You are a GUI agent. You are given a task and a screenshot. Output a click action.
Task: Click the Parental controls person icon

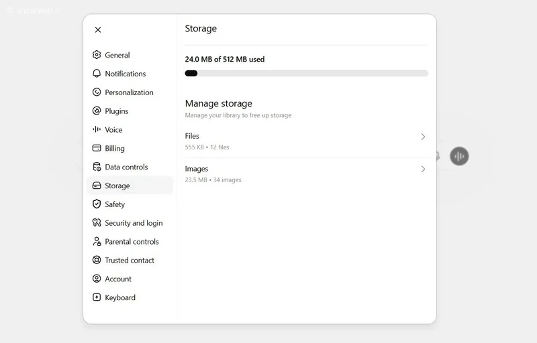point(97,242)
